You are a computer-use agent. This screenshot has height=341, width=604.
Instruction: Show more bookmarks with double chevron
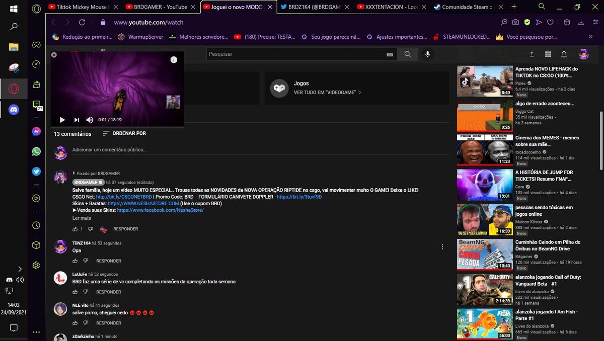click(x=590, y=37)
